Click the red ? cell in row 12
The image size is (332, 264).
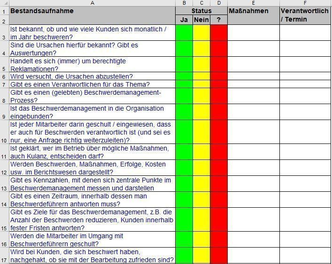coord(218,168)
